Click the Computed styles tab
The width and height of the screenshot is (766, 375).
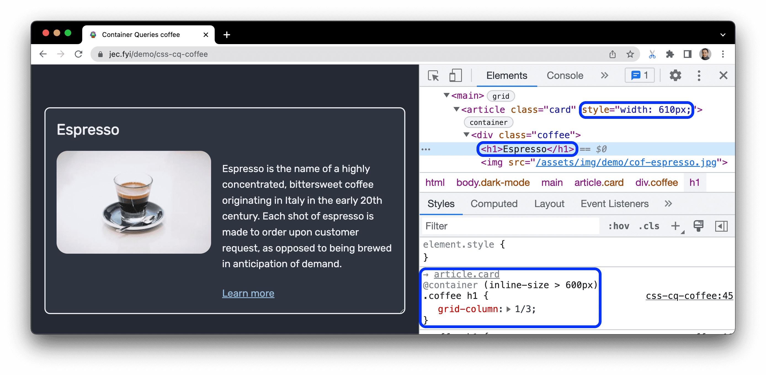point(493,204)
